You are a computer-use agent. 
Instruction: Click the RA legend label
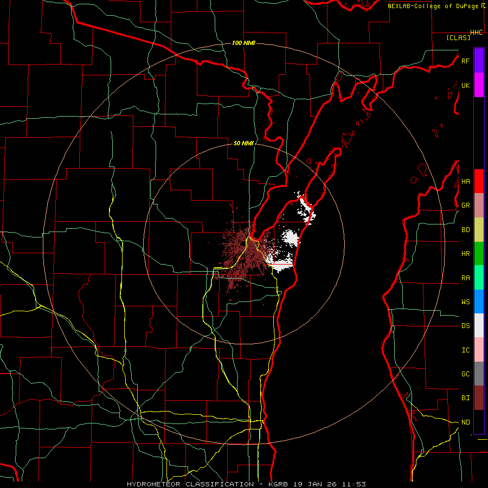click(x=465, y=278)
